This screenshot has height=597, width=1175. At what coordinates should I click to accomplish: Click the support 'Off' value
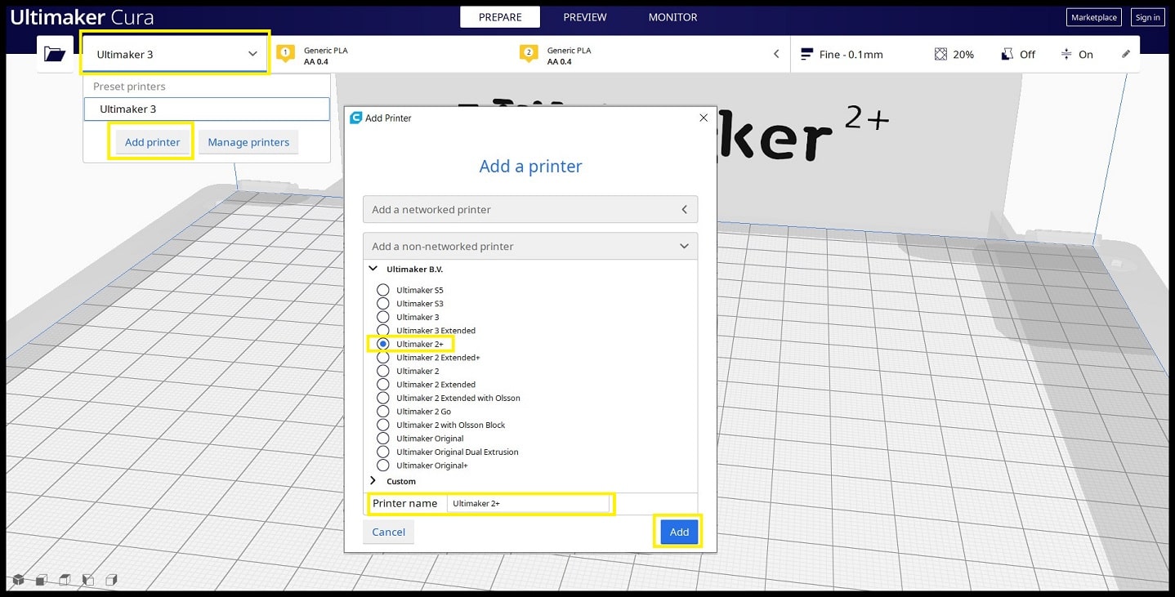(x=1027, y=55)
